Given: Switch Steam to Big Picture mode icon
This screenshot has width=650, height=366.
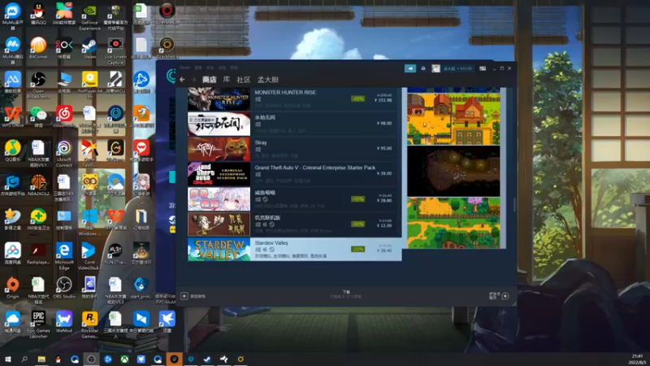Looking at the screenshot, I should pyautogui.click(x=483, y=68).
